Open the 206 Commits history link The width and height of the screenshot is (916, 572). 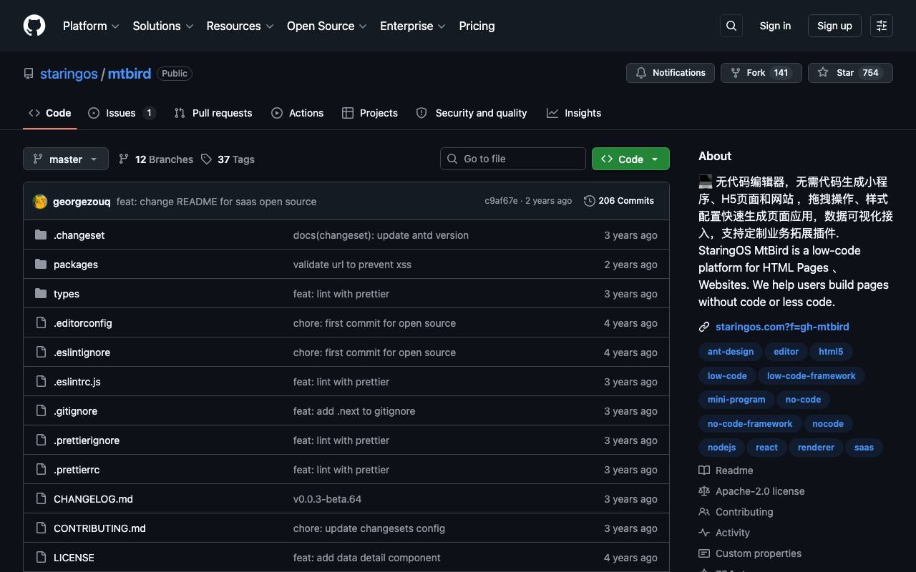coord(619,201)
